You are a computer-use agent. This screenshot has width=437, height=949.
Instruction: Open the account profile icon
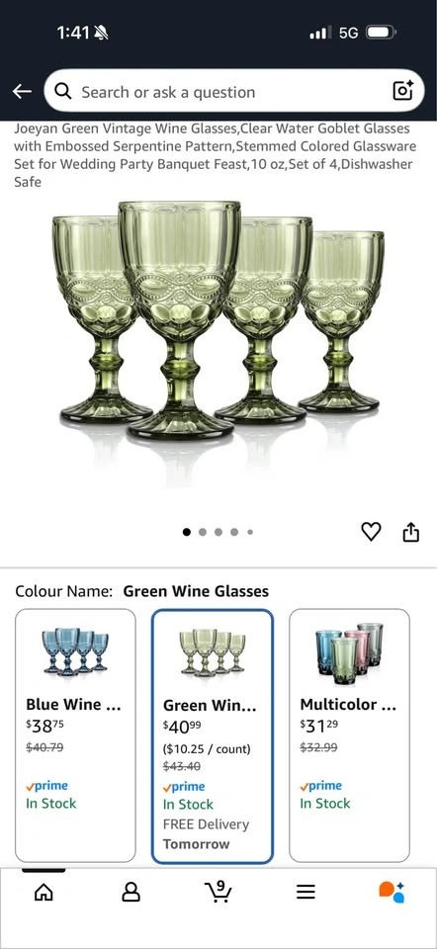(131, 892)
